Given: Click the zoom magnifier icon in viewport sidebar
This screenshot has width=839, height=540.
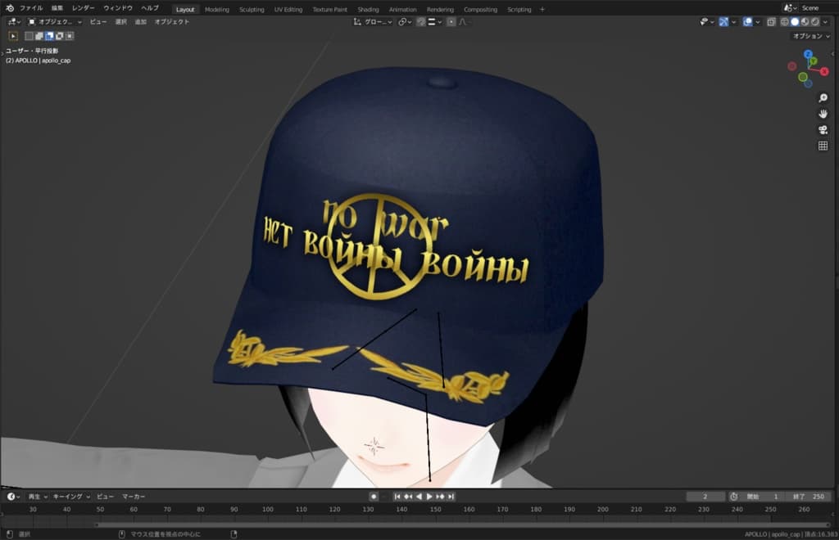Looking at the screenshot, I should pyautogui.click(x=823, y=96).
